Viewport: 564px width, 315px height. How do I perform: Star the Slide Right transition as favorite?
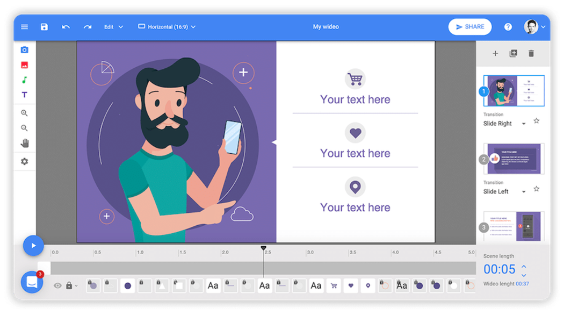[x=536, y=121]
